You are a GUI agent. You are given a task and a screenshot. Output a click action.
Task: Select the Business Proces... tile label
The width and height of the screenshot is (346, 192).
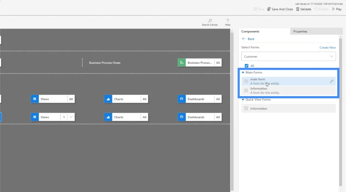[200, 63]
